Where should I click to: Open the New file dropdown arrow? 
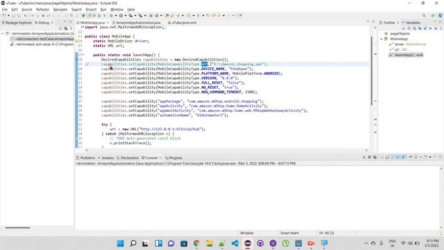coord(8,15)
